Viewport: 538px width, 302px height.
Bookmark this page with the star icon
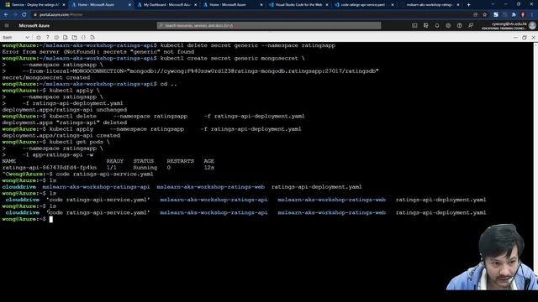point(484,15)
